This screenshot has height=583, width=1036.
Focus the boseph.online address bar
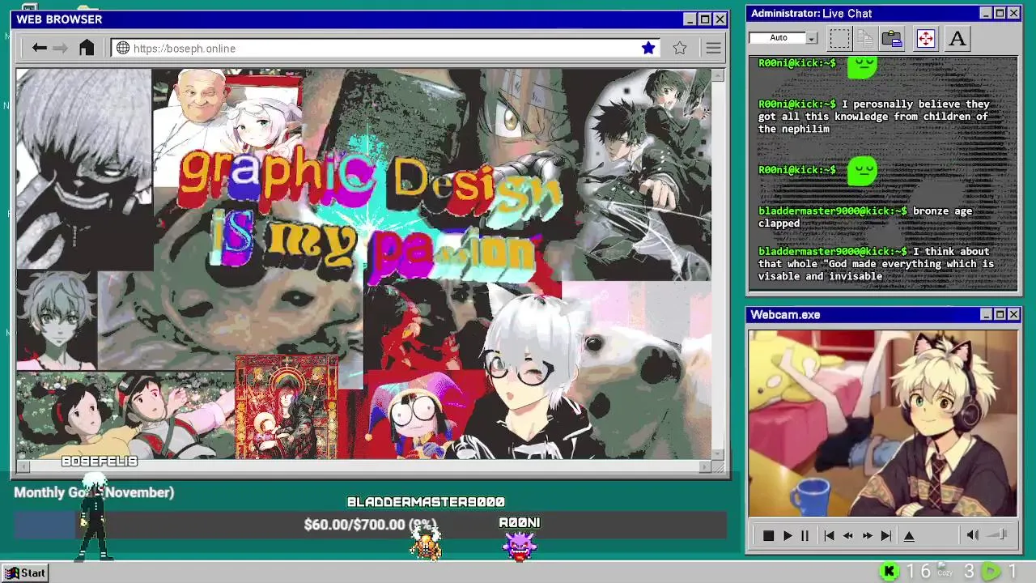pos(386,48)
